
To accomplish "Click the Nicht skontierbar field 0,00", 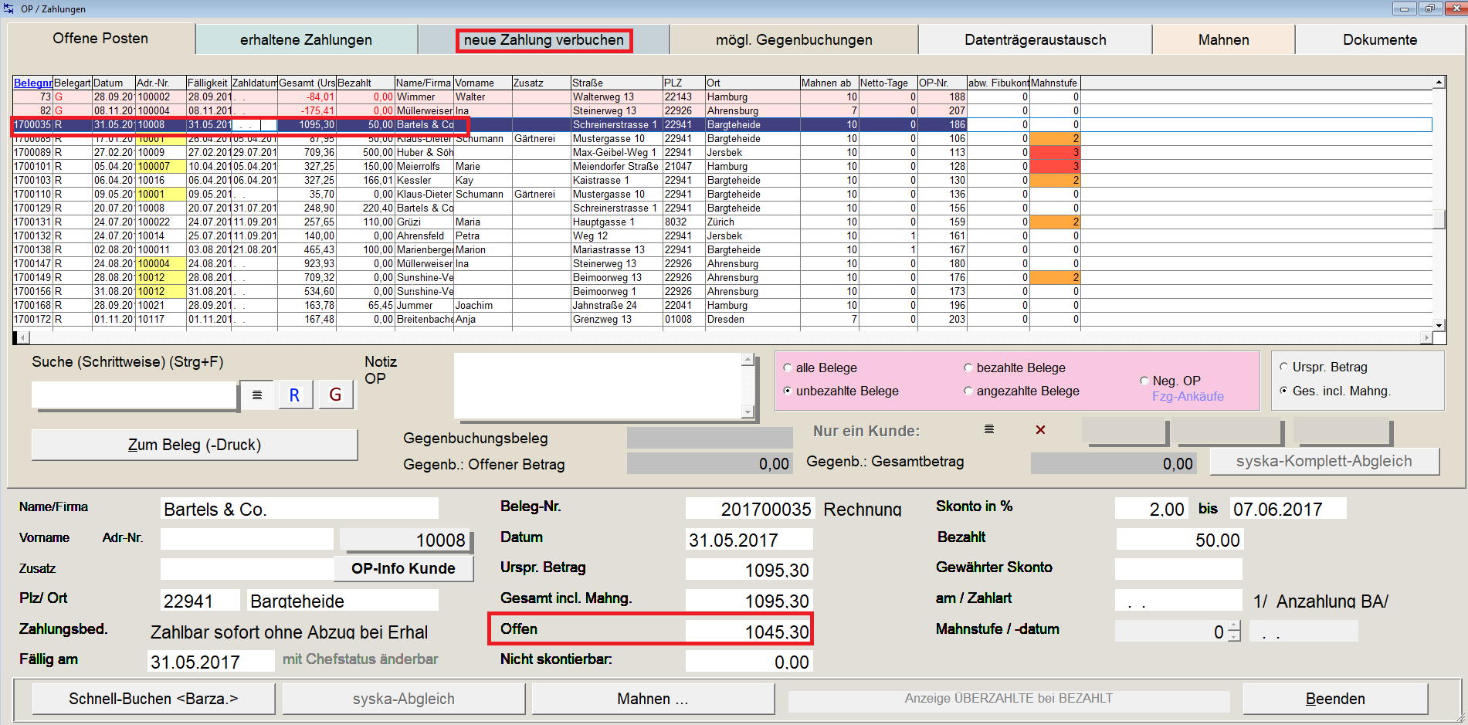I will 748,662.
